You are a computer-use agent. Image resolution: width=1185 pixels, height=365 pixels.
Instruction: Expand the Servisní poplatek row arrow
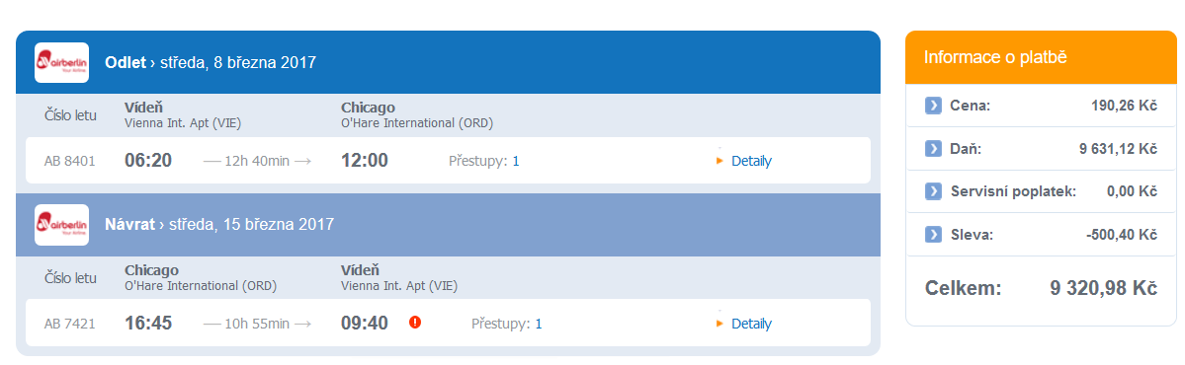[933, 191]
